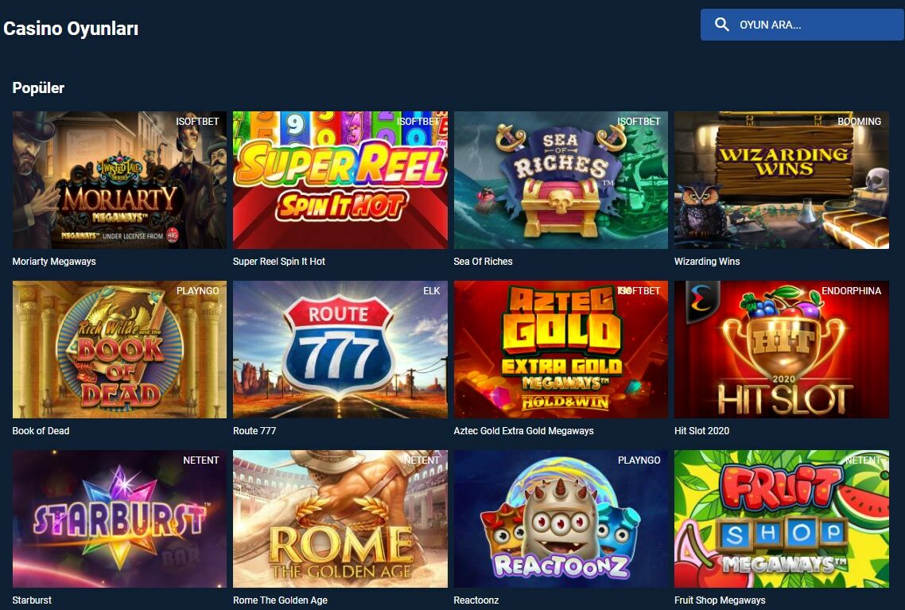
Task: Launch Rome The Golden Age thumbnail
Action: (340, 519)
